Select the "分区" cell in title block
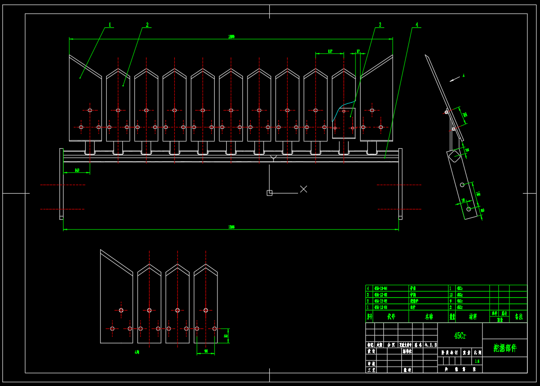Viewport: 540px width, 386px height. 391,345
